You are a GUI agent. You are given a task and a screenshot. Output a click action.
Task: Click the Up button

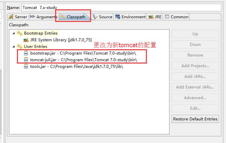195,34
